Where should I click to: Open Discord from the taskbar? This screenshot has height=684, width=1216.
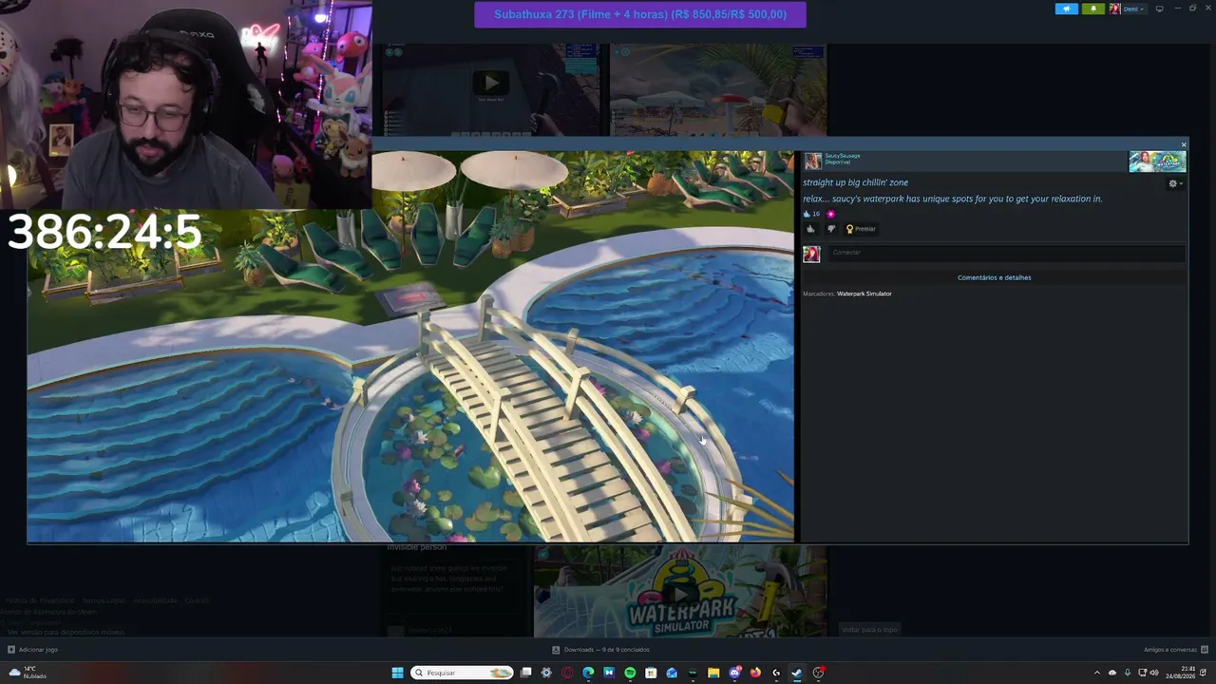(x=734, y=673)
